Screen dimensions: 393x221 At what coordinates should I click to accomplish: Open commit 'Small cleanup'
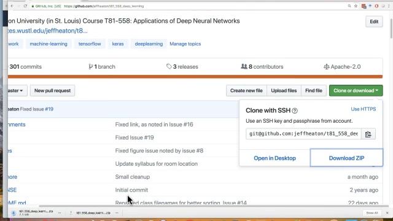pyautogui.click(x=133, y=177)
